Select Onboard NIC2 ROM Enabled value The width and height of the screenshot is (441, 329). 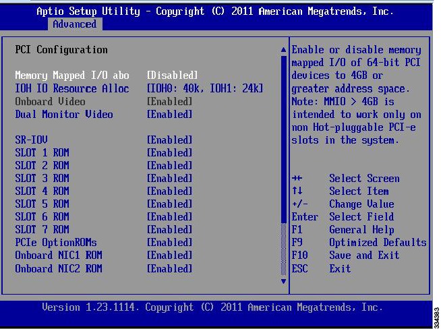coord(170,268)
